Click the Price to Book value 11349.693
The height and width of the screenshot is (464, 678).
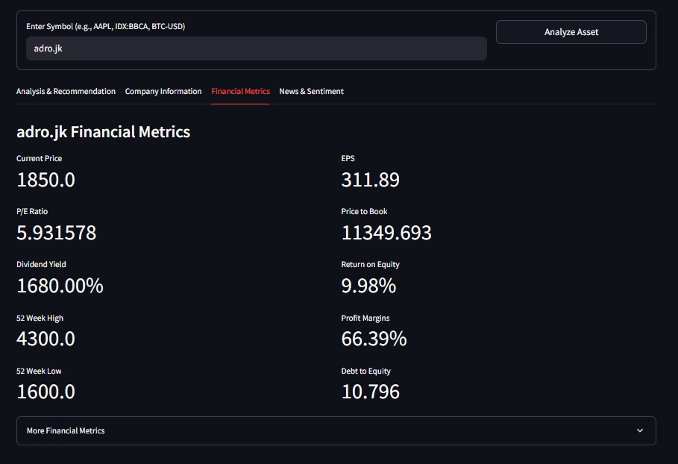click(386, 233)
